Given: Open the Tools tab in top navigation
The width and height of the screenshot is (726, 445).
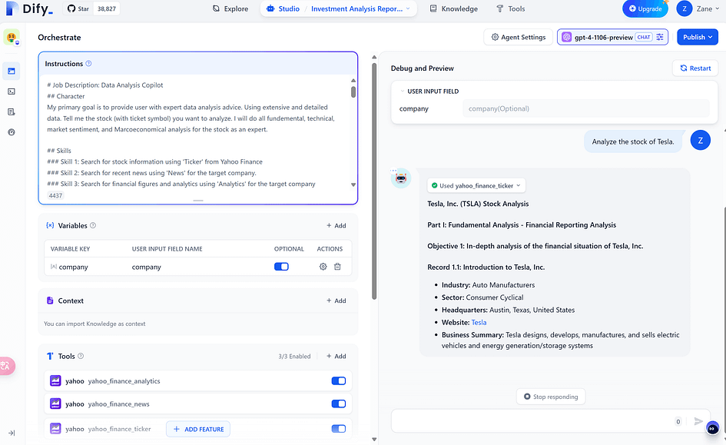Looking at the screenshot, I should tap(510, 8).
